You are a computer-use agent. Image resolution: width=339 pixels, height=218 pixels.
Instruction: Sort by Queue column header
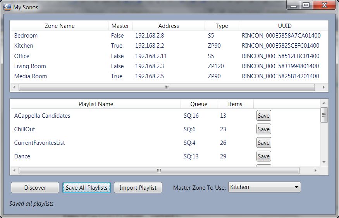pyautogui.click(x=199, y=104)
